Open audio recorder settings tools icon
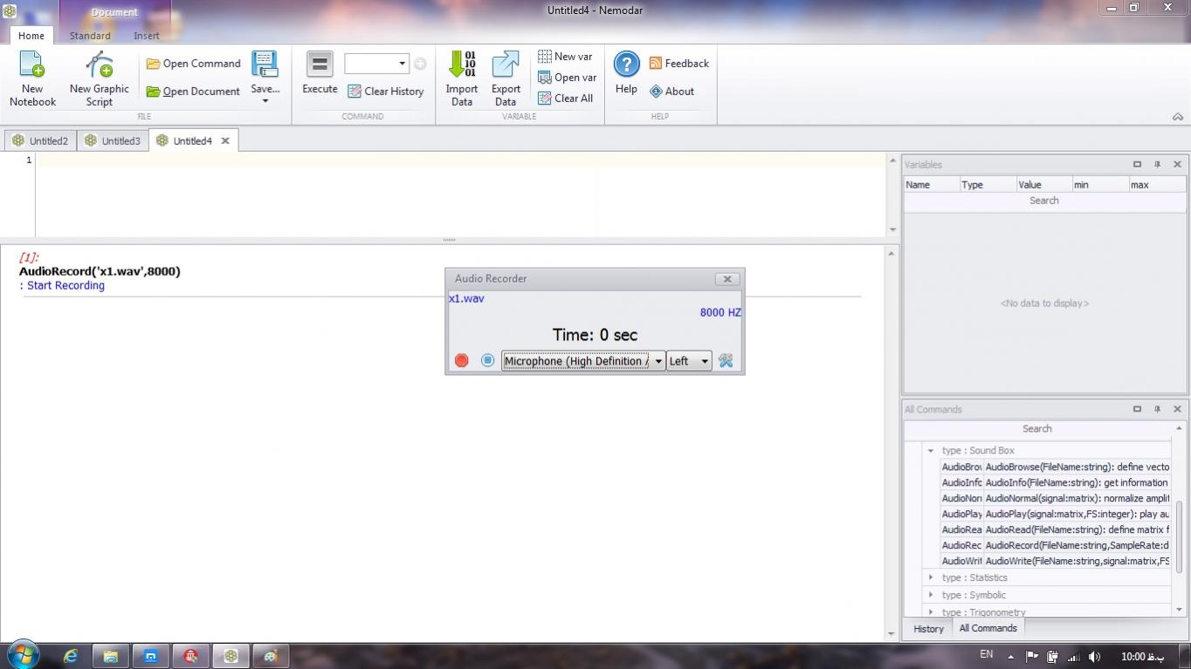Image resolution: width=1191 pixels, height=669 pixels. pyautogui.click(x=726, y=361)
